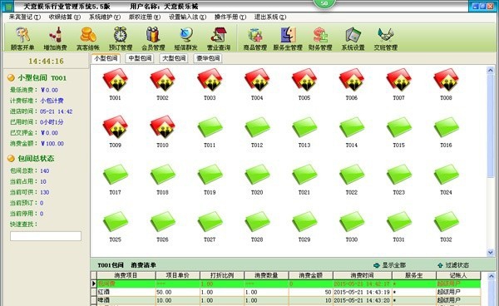Open the 退出系统 menu
This screenshot has width=499, height=306.
269,17
